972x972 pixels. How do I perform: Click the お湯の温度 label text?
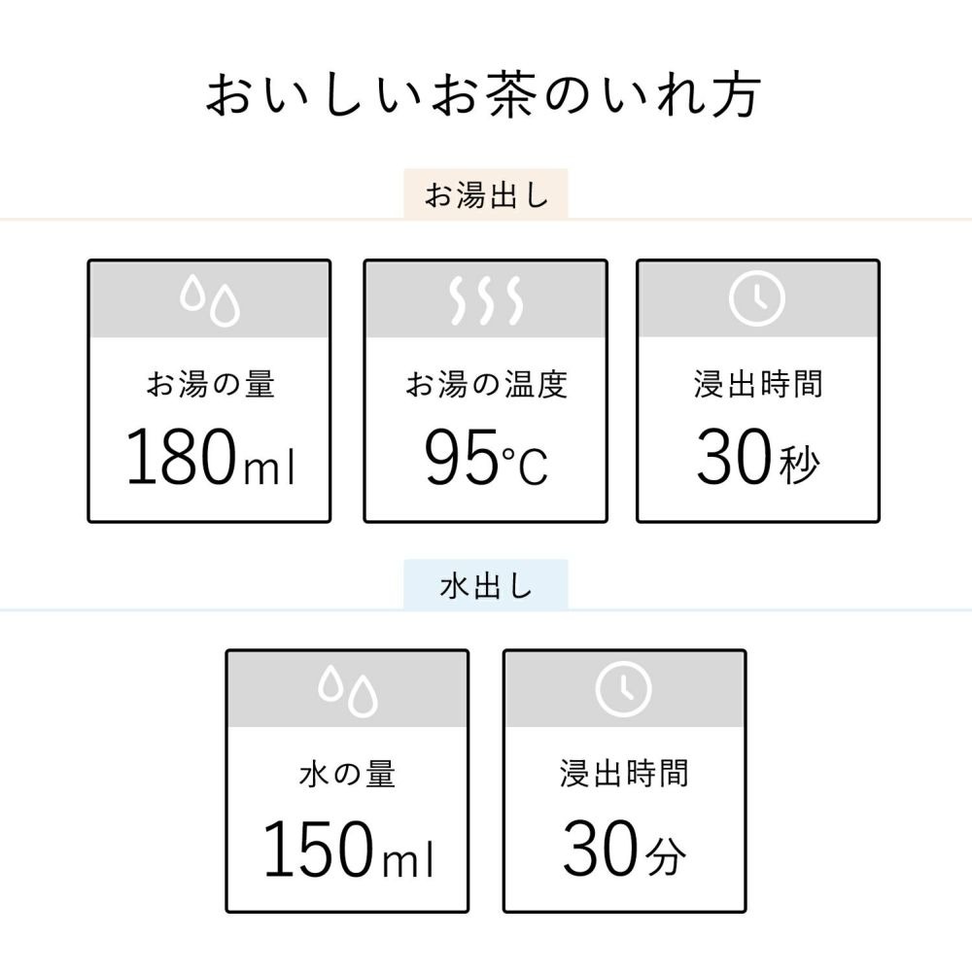pyautogui.click(x=486, y=384)
